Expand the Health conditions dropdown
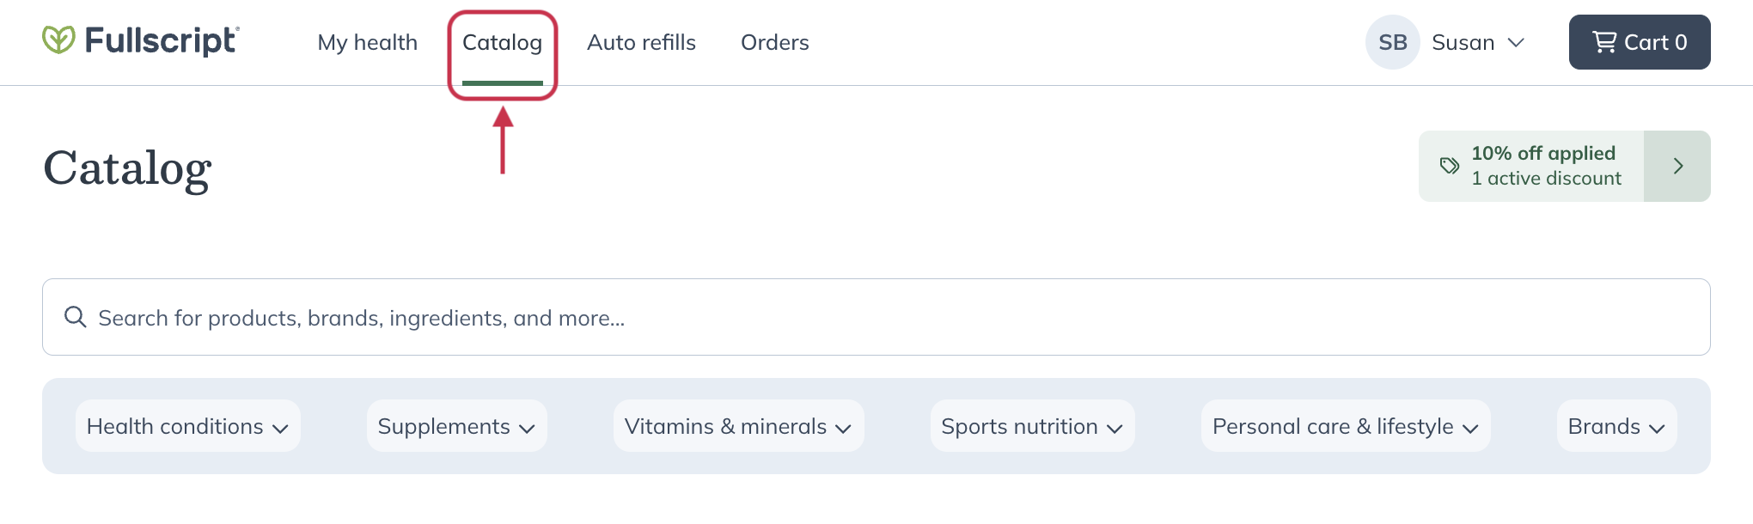Viewport: 1753px width, 524px height. tap(187, 426)
